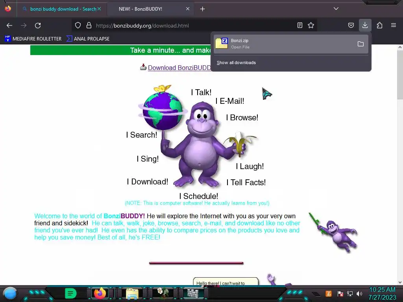The image size is (403, 302).
Task: Select the Firefox taskbar icon
Action: 100,293
